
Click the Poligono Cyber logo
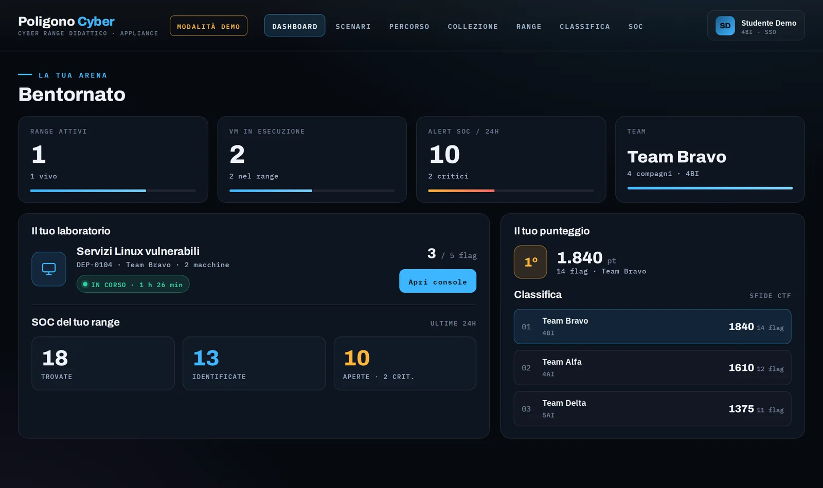66,22
